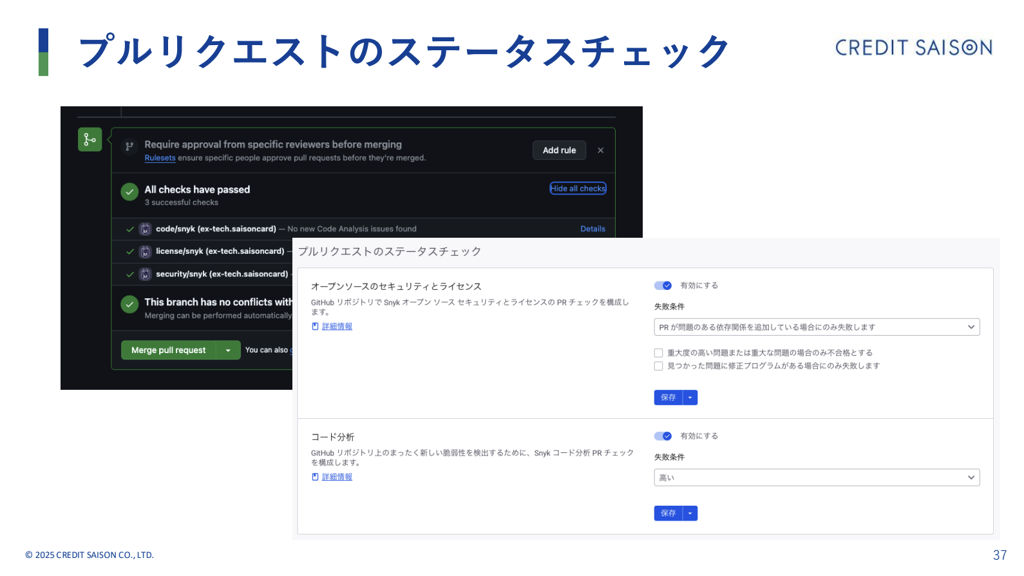Dismiss the Require approval rule banner
The width and height of the screenshot is (1024, 576).
coord(600,150)
